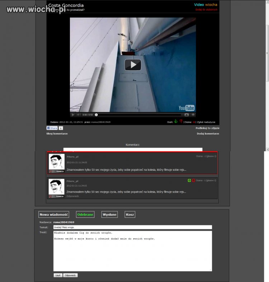
Task: Click Dodaj komentarze link
Action: 208,133
